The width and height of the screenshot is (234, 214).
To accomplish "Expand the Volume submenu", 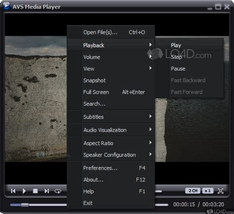I will point(111,57).
